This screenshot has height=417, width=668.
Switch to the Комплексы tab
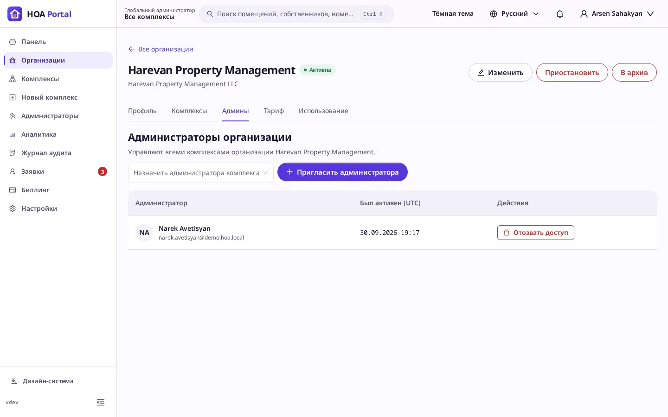189,111
